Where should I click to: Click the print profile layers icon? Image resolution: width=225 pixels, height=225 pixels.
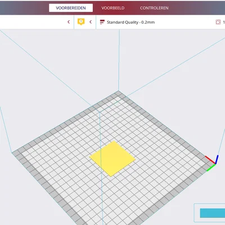102,22
